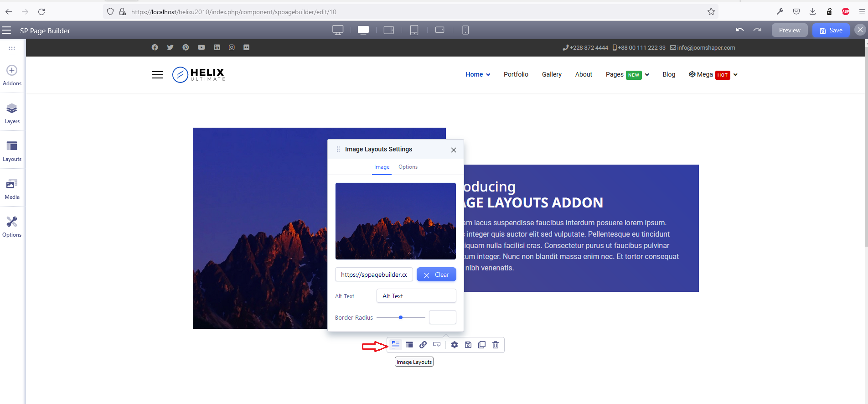Click the Preview button
868x404 pixels.
pyautogui.click(x=789, y=30)
